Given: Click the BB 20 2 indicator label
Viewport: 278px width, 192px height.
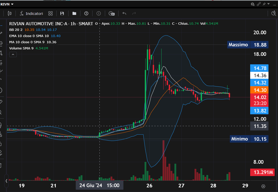Looking at the screenshot, I should 16,30.
